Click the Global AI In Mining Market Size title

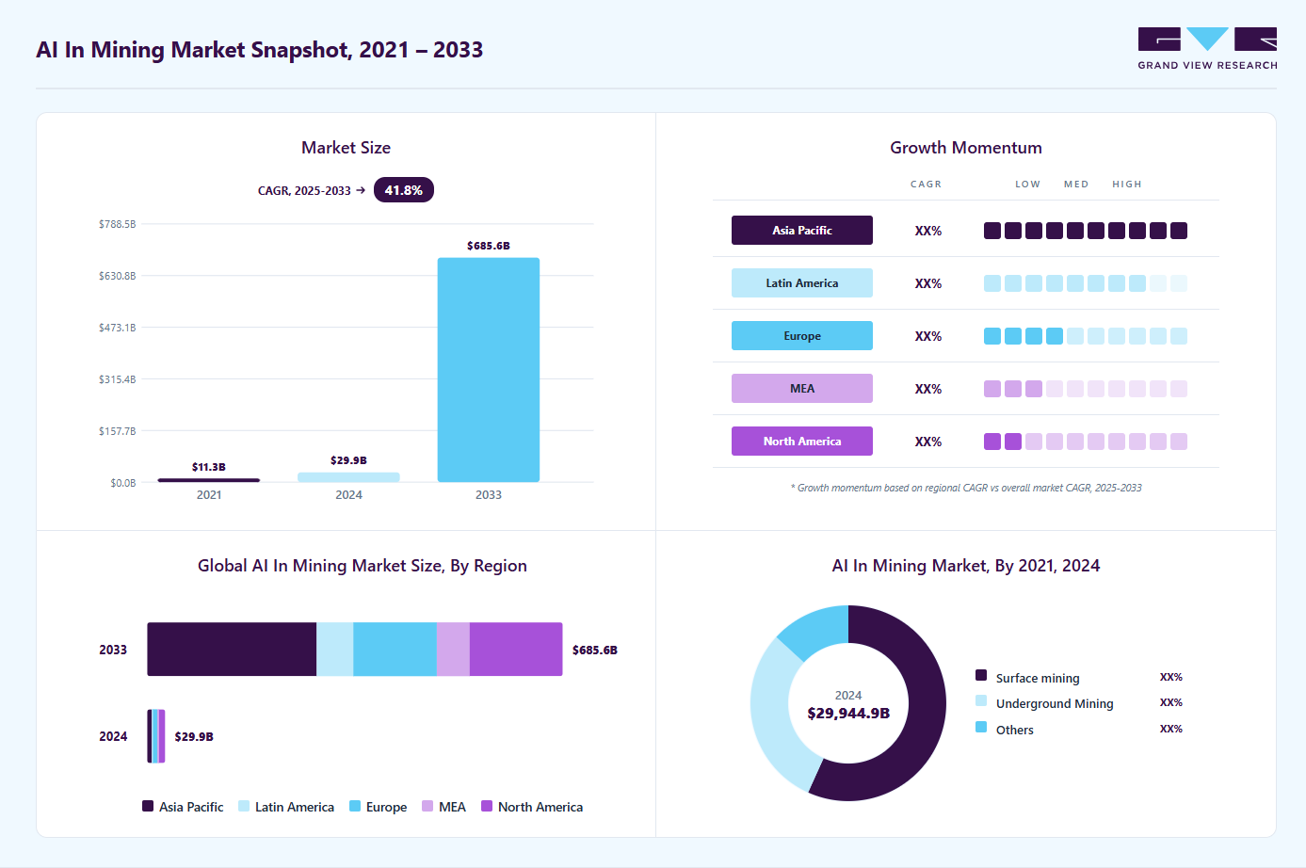[363, 566]
